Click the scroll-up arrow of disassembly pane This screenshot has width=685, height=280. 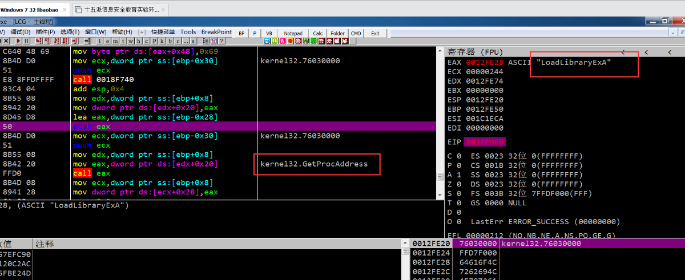(440, 51)
